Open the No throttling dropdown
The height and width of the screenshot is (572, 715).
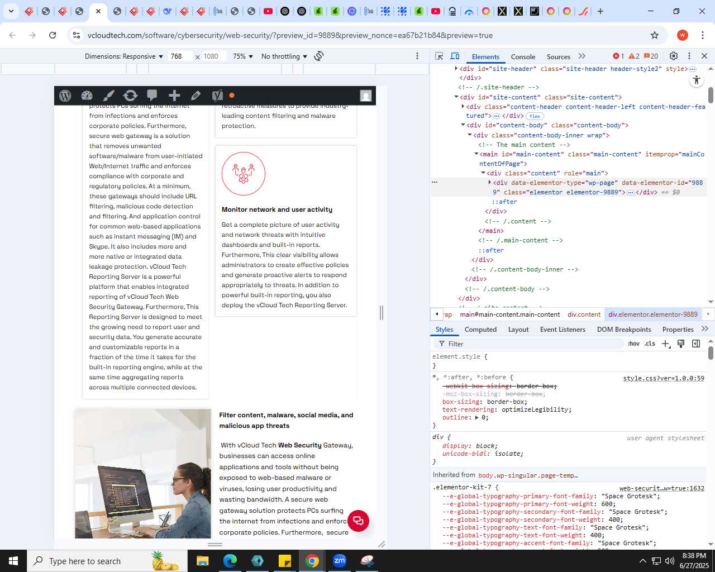coord(284,56)
